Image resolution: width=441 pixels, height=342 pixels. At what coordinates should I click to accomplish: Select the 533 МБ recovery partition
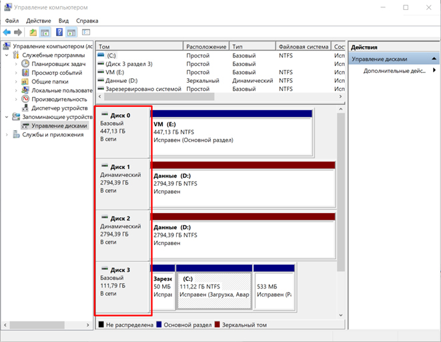(x=274, y=287)
